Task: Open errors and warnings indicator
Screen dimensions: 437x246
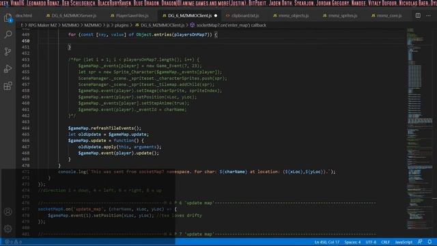Action: click(14, 242)
